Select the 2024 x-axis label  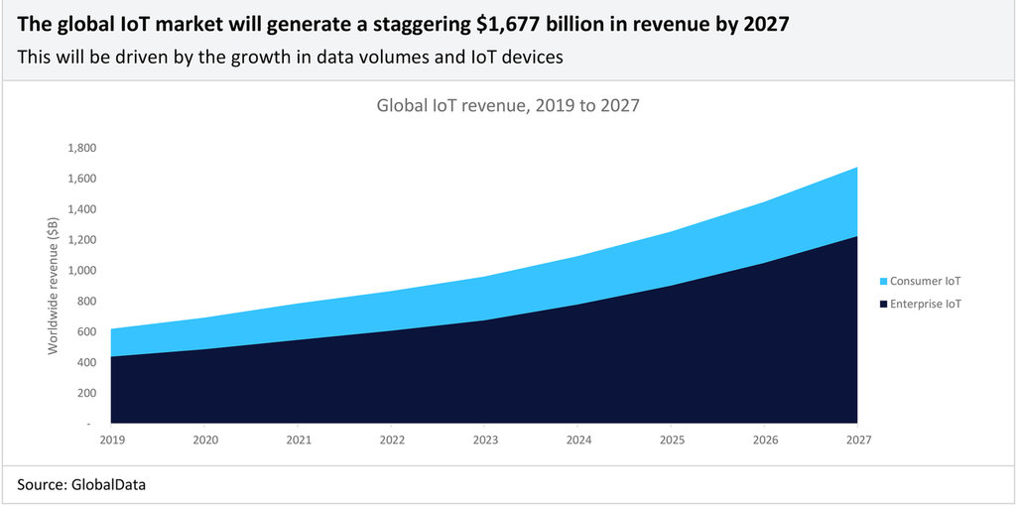click(577, 439)
